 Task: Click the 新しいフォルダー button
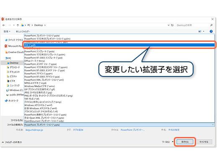pos(23,31)
